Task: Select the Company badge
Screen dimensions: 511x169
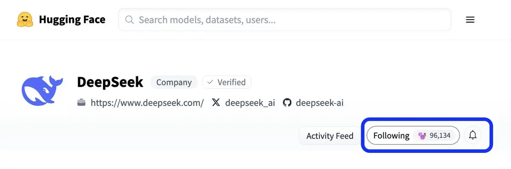Action: tap(174, 82)
